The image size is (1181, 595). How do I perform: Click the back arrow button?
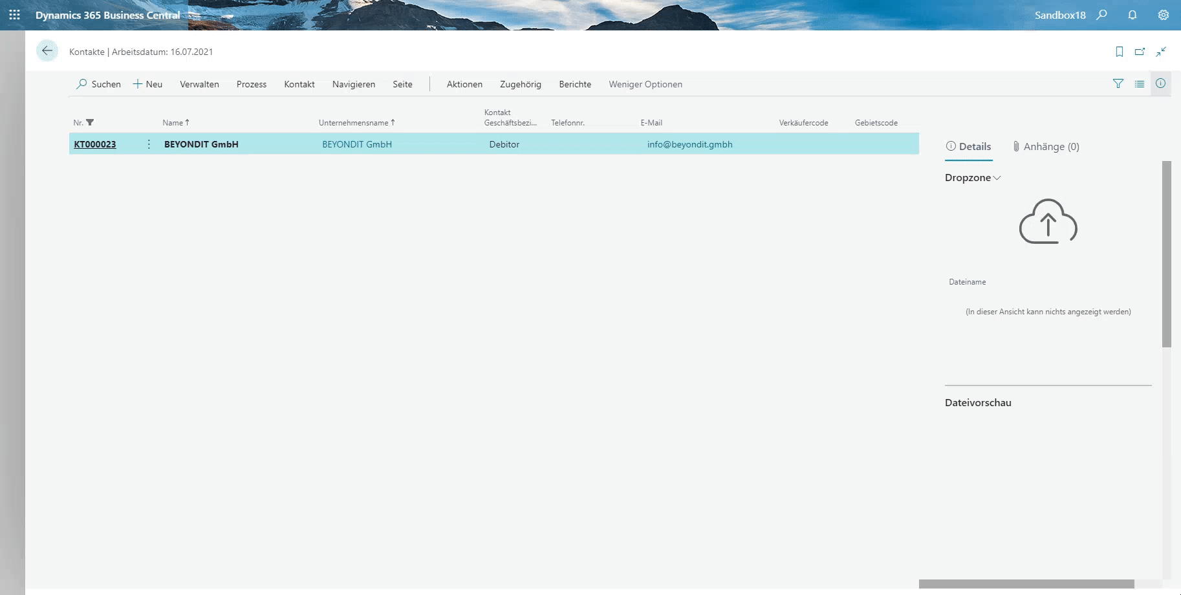coord(47,51)
